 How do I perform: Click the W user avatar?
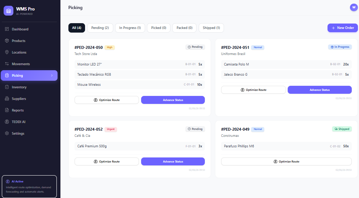354,7
